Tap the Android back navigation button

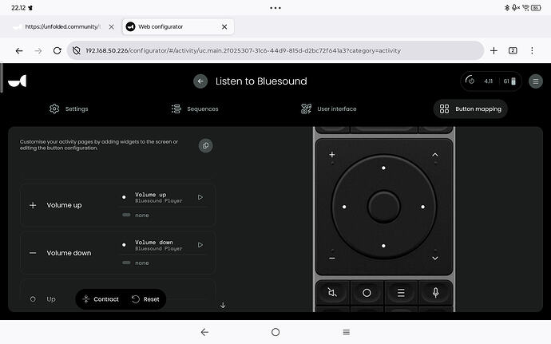pyautogui.click(x=205, y=332)
